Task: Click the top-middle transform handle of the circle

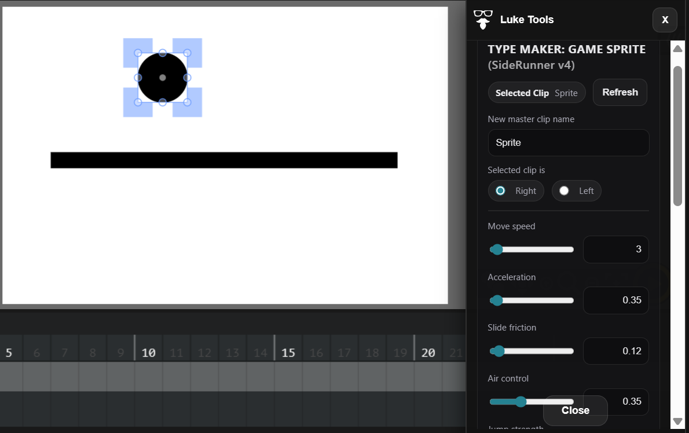Action: [163, 53]
